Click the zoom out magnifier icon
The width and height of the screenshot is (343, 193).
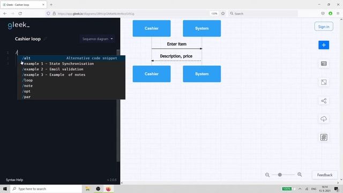[x=267, y=175]
